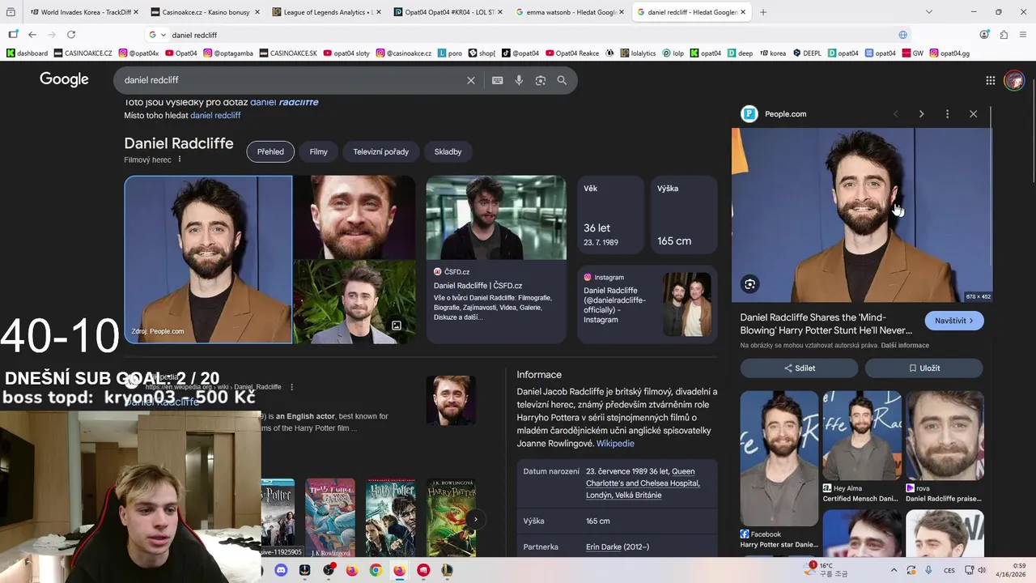
Task: Open the Firefox account icon in toolbar
Action: pyautogui.click(x=984, y=35)
